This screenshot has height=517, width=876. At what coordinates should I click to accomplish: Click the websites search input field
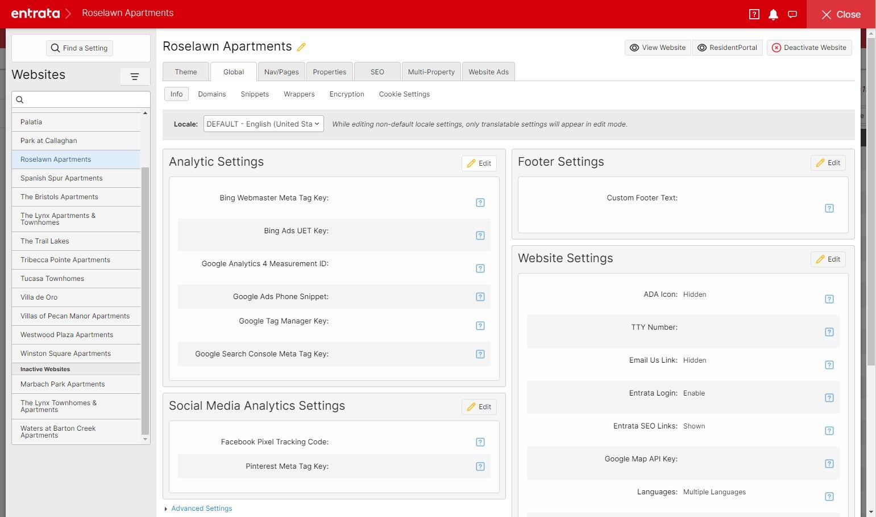81,99
